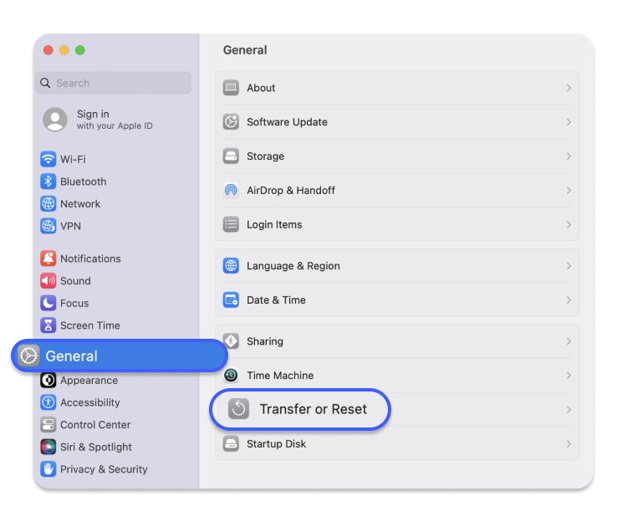Click the Date & Time chevron
The height and width of the screenshot is (522, 627).
coord(568,299)
